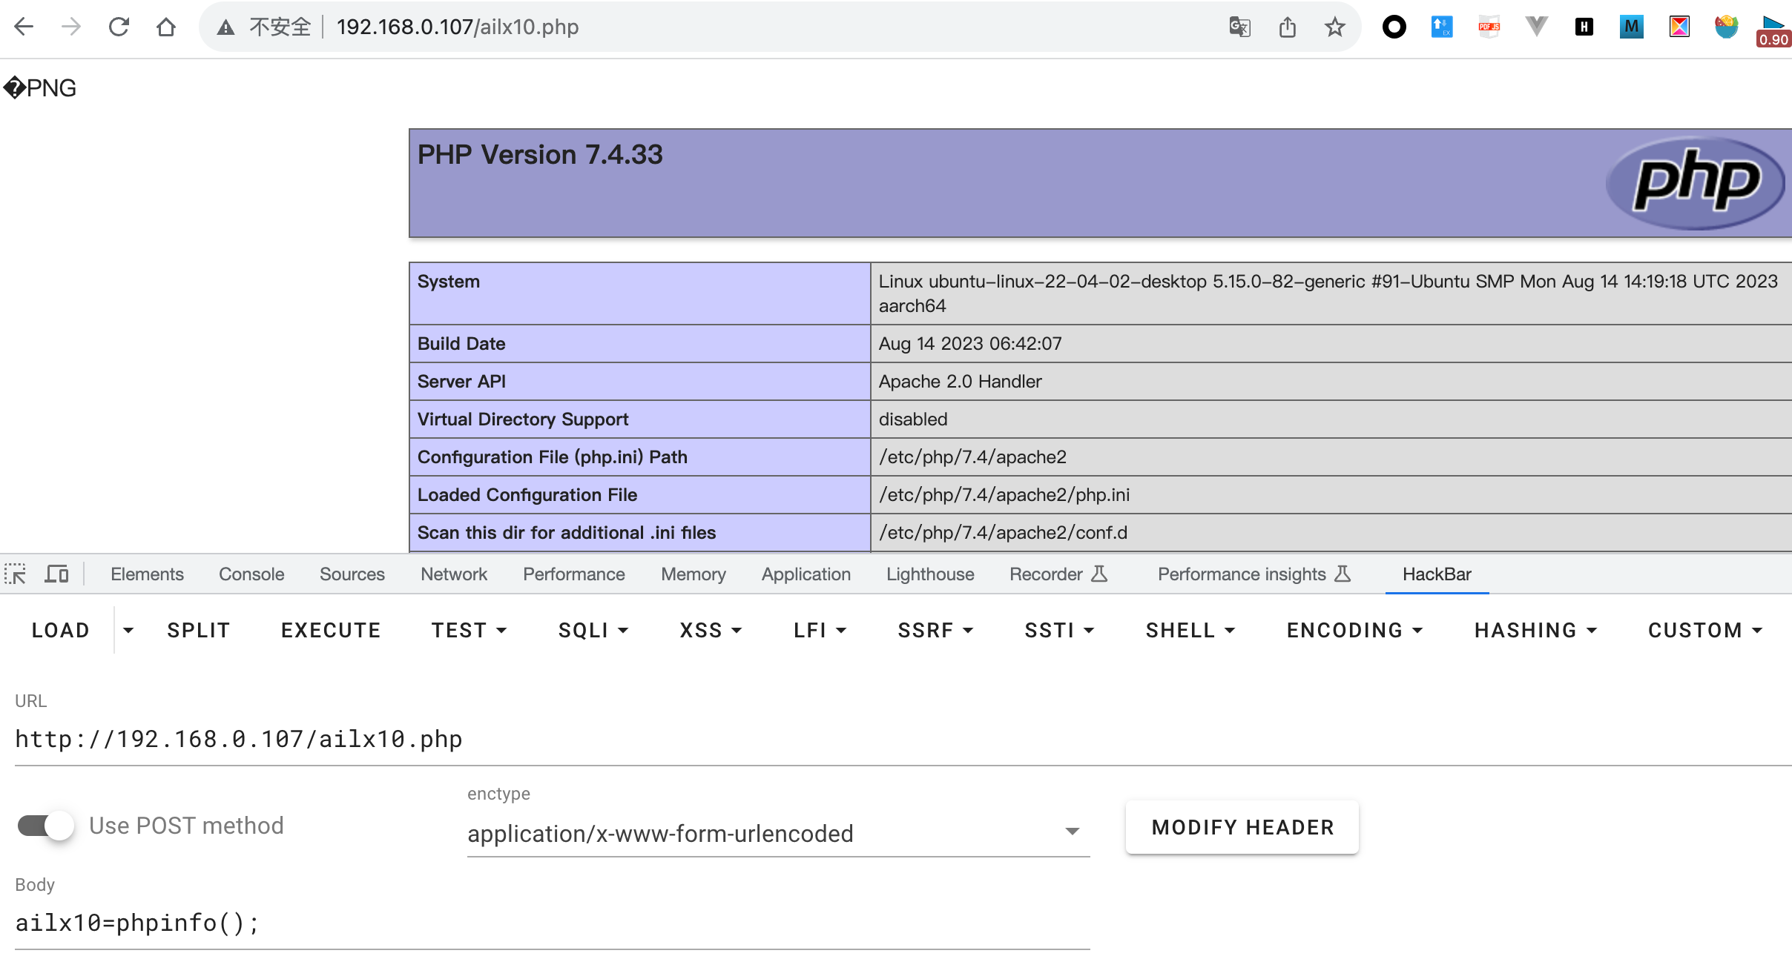Toggle the Use POST method switch
The image size is (1792, 959).
46,826
